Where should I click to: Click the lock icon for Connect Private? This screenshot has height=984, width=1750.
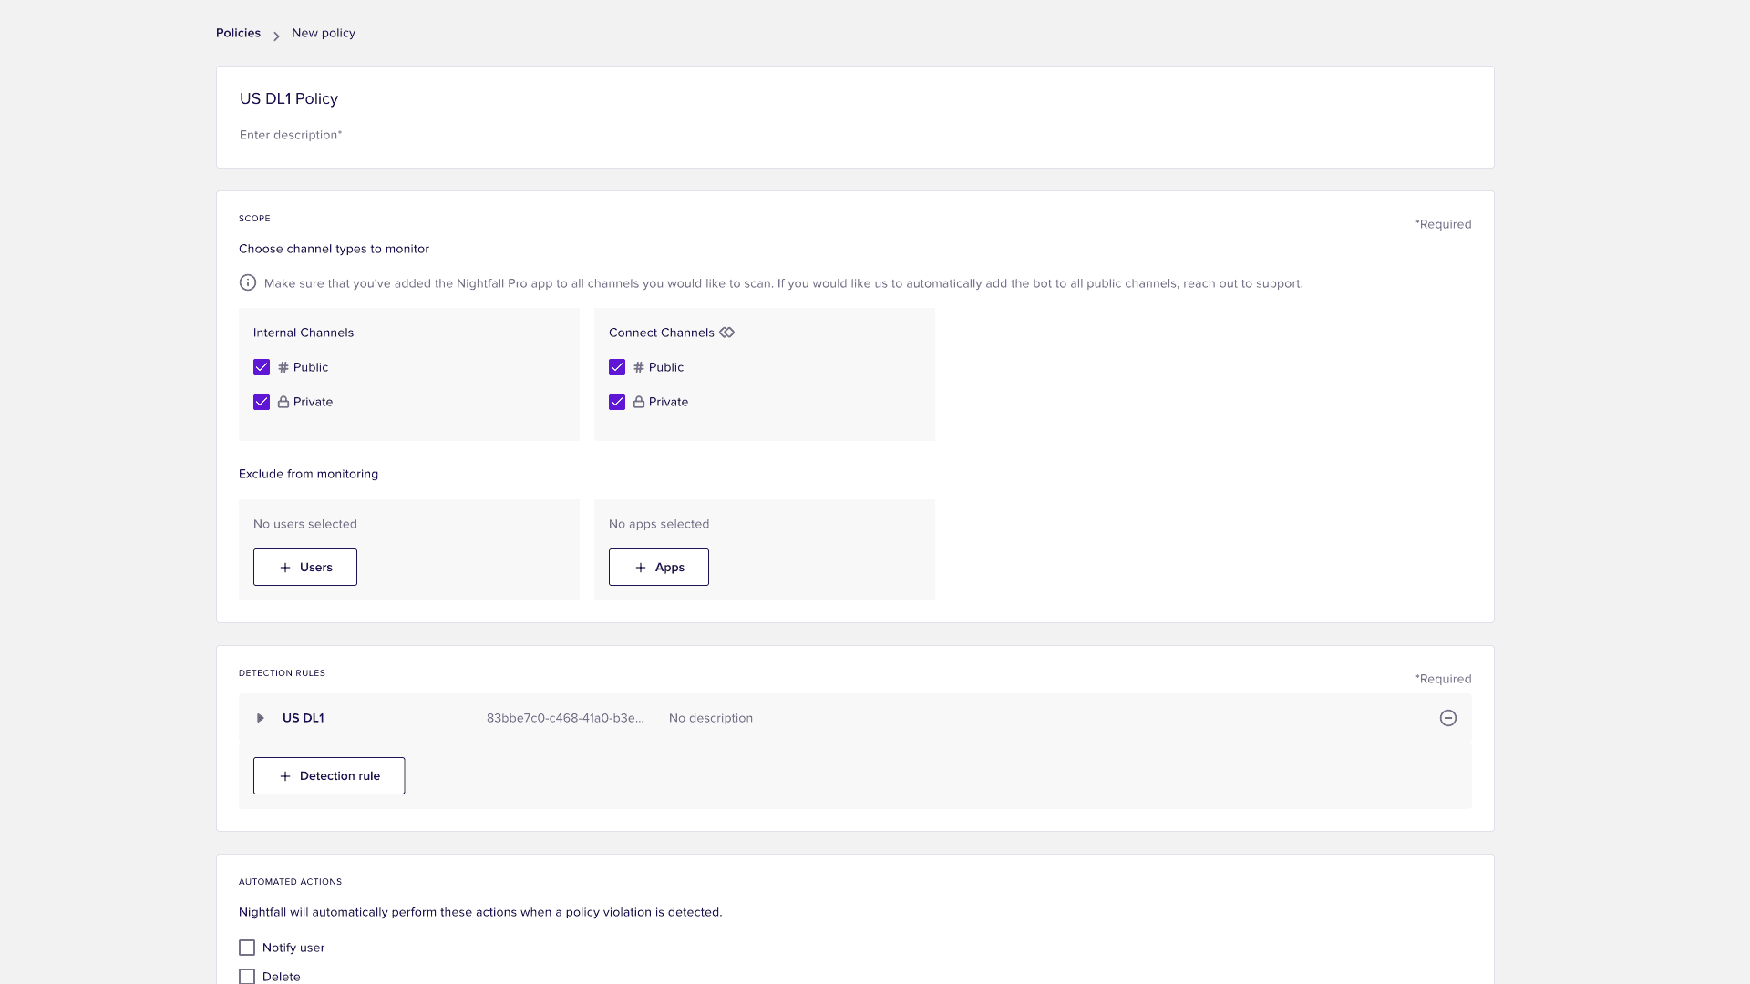[639, 402]
